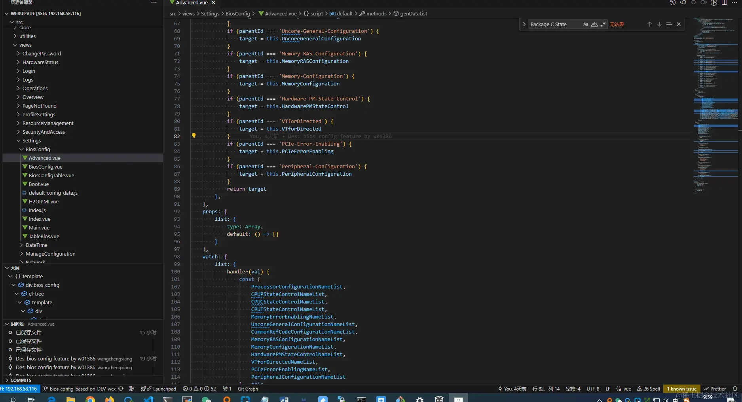Click sync changes icon beside branch name
The image size is (742, 402).
point(121,389)
